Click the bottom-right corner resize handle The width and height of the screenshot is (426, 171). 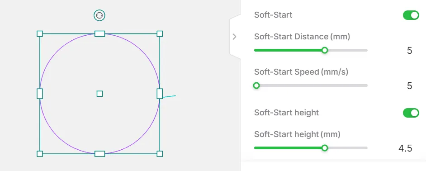coord(160,154)
